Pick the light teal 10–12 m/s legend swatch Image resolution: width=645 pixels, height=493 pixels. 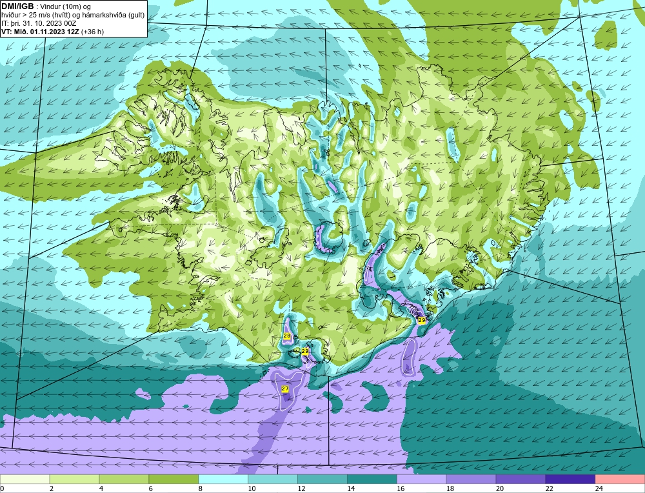273,479
